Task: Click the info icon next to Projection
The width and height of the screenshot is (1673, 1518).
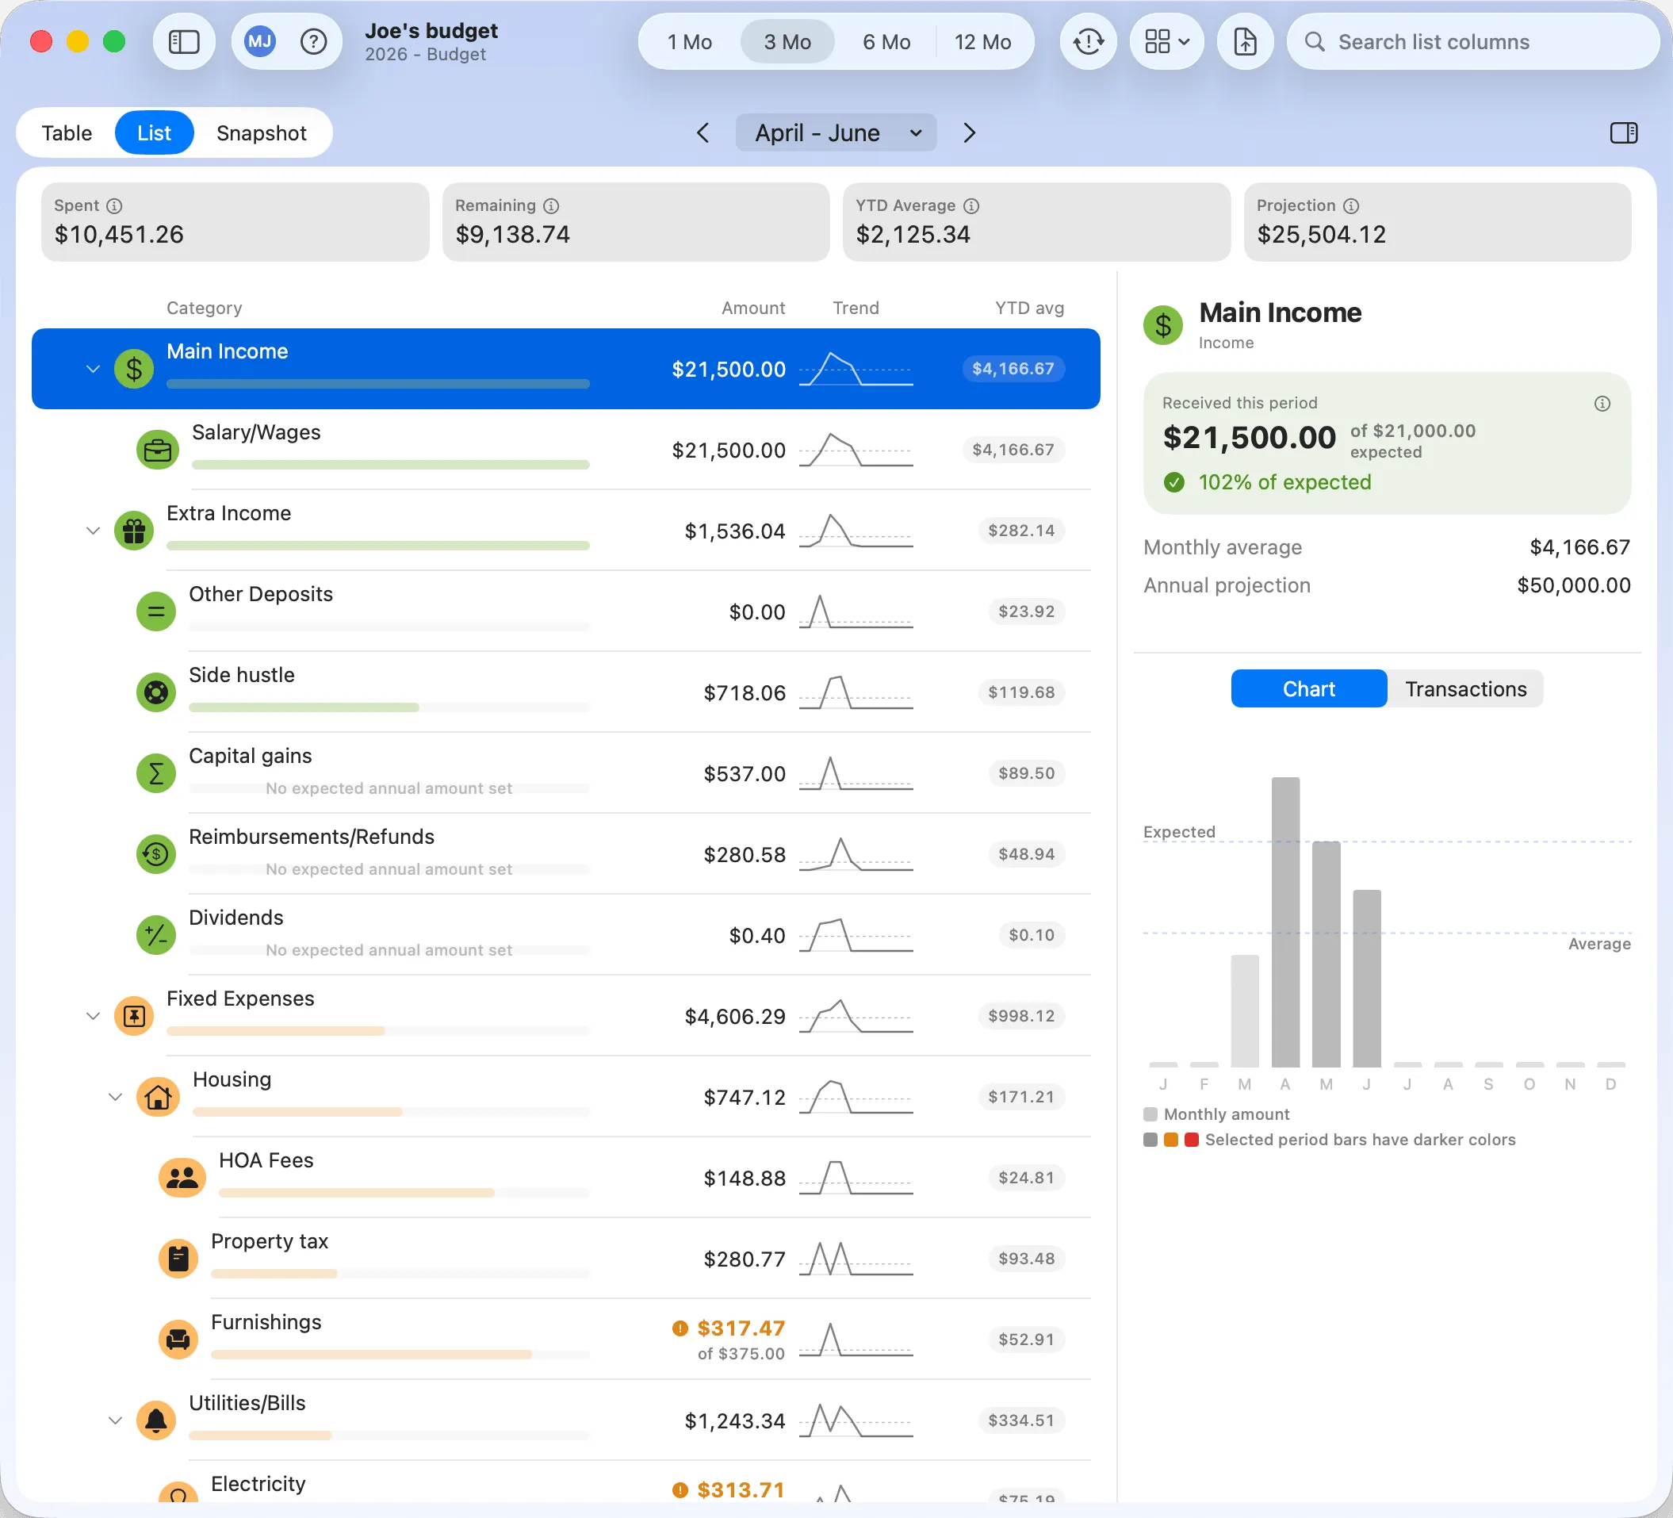Action: (x=1351, y=206)
